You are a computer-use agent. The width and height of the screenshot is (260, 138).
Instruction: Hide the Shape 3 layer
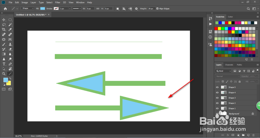(x=217, y=98)
